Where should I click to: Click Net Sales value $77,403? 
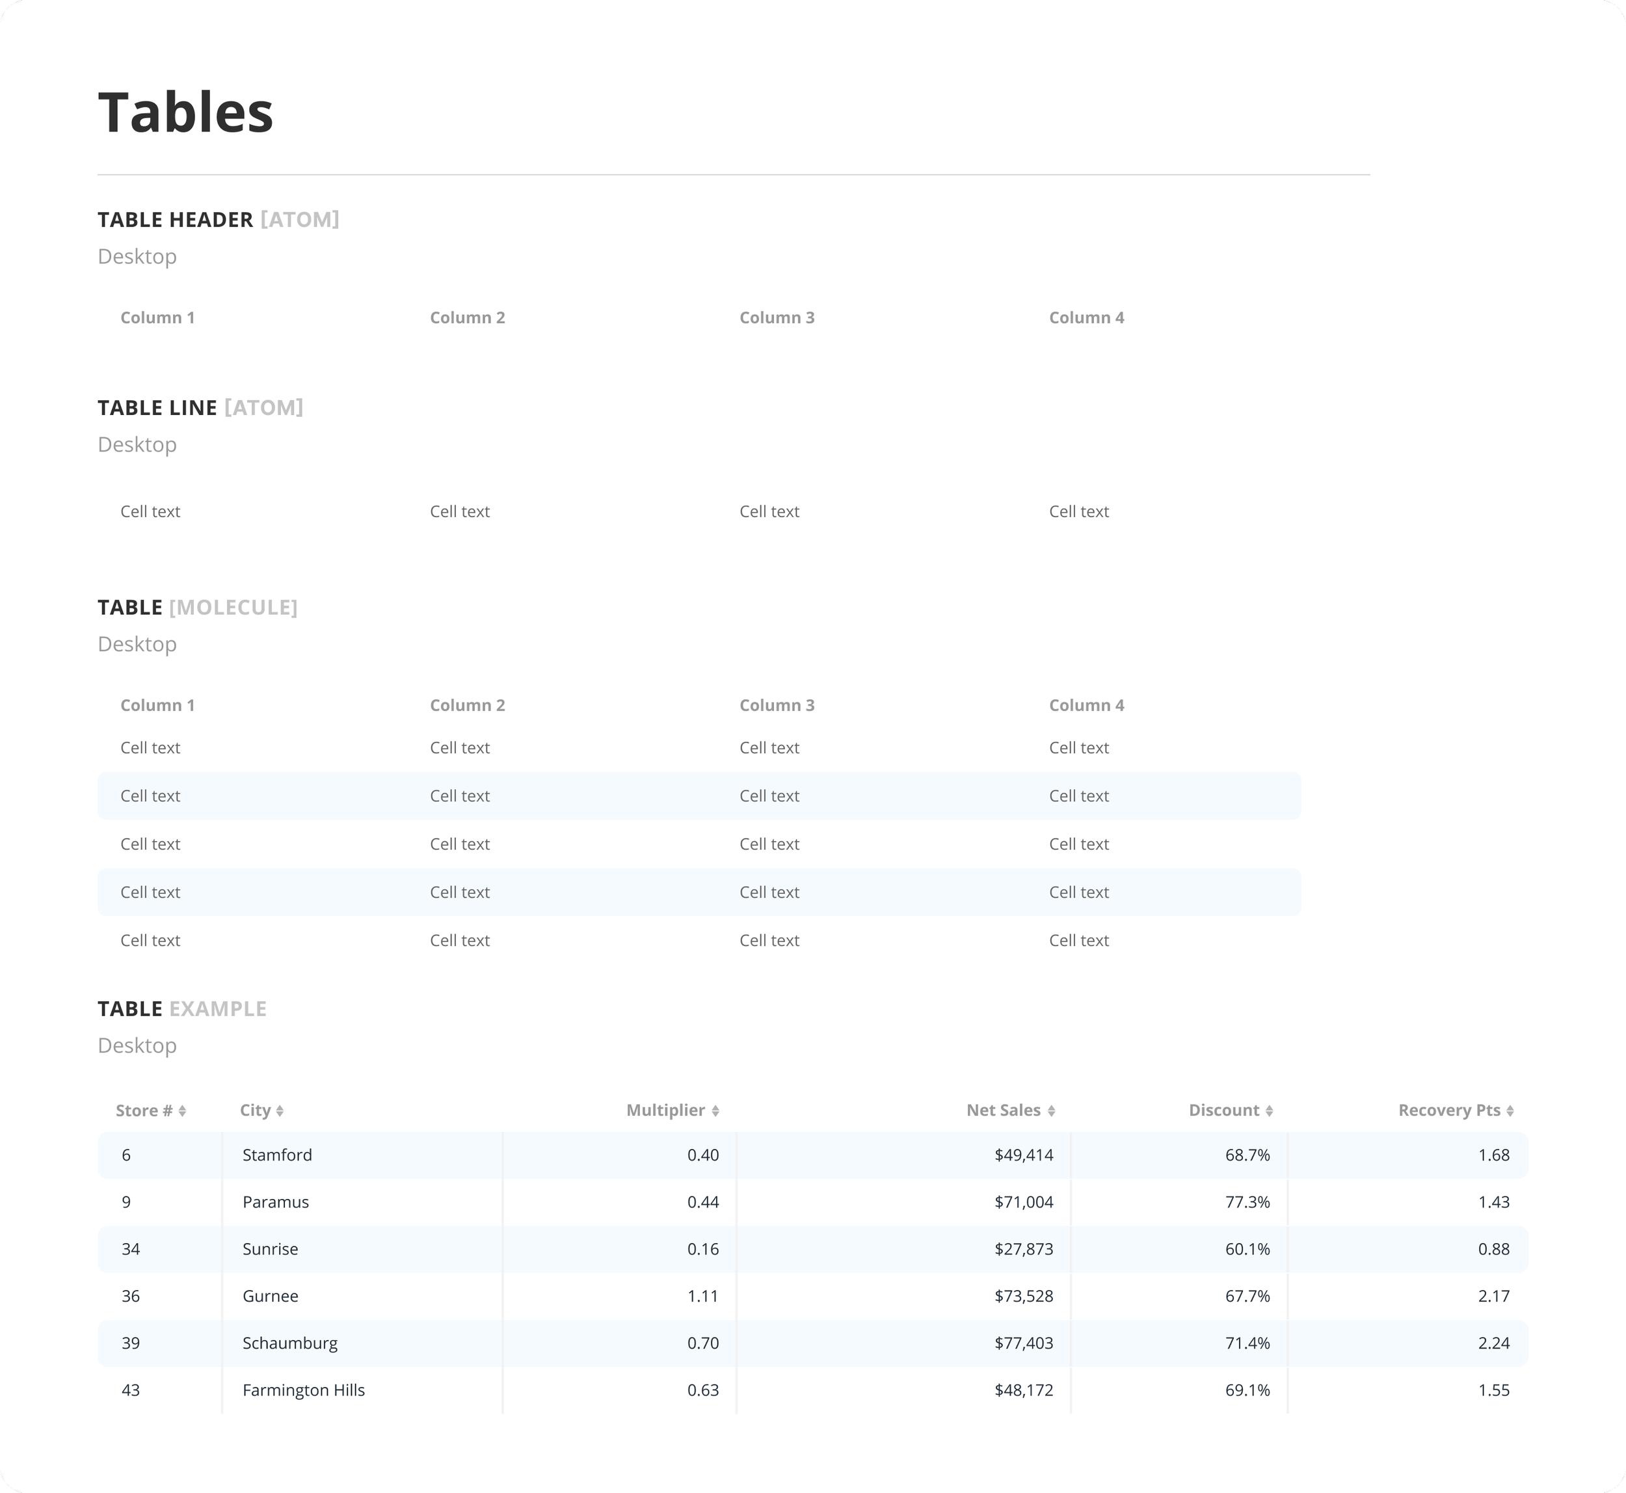[1024, 1343]
